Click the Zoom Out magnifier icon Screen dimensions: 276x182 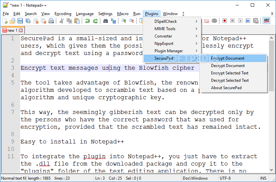tap(131, 21)
